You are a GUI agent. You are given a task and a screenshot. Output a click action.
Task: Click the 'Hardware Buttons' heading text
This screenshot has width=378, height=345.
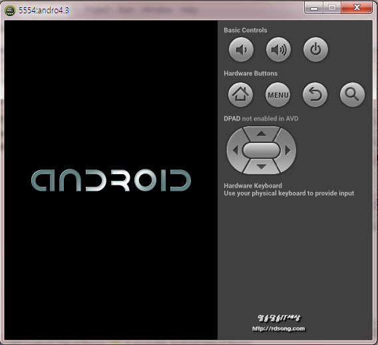point(250,73)
